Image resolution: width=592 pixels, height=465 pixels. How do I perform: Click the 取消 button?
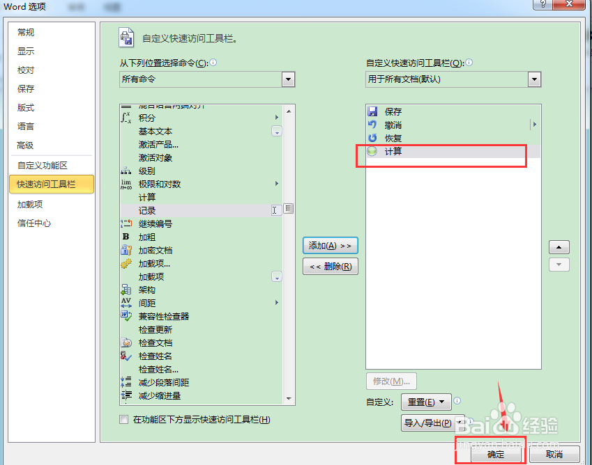554,454
